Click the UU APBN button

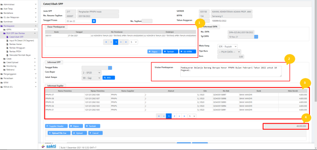click(188, 52)
